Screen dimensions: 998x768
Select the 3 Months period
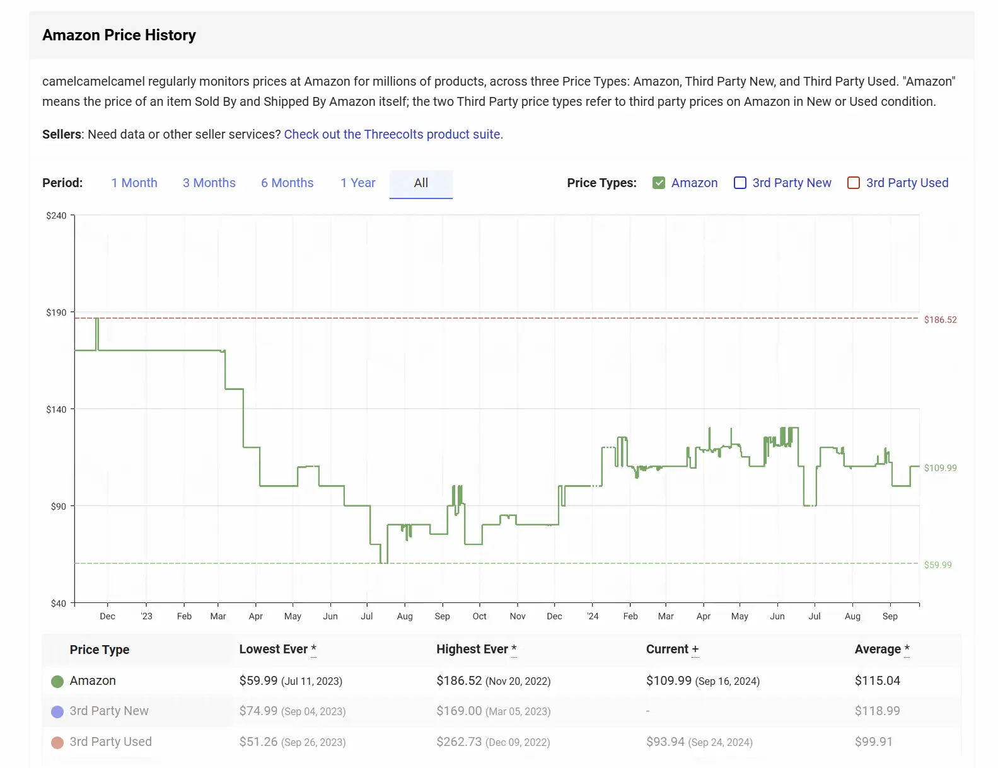209,183
